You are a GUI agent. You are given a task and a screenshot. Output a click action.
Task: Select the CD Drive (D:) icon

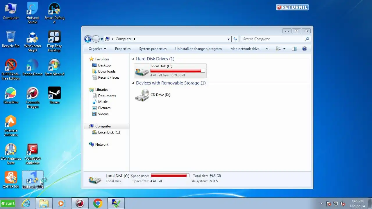click(x=142, y=95)
